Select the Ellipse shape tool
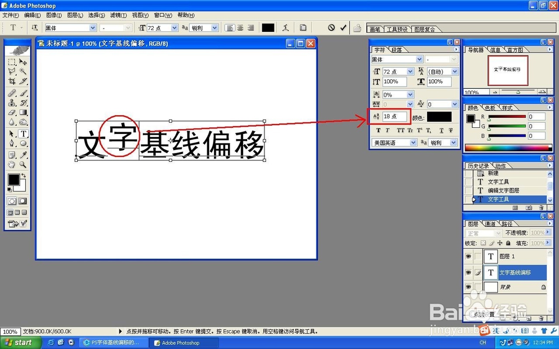 point(23,143)
